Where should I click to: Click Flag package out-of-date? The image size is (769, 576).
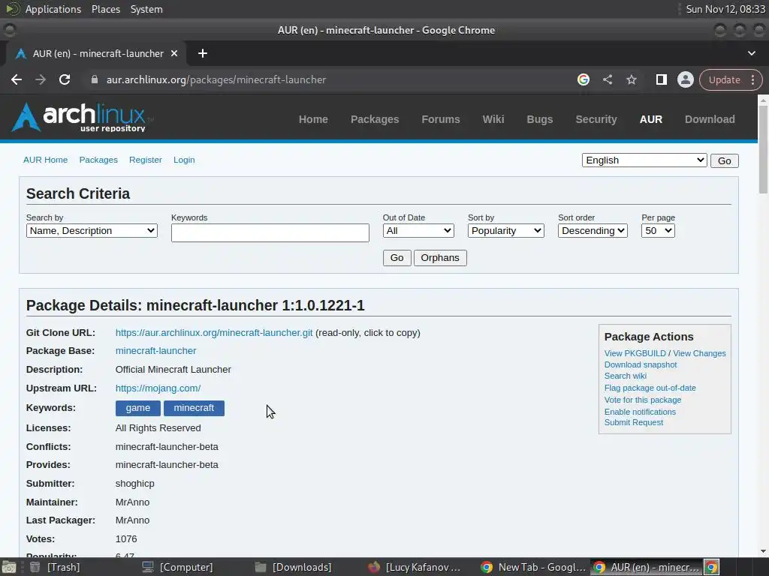coord(650,388)
